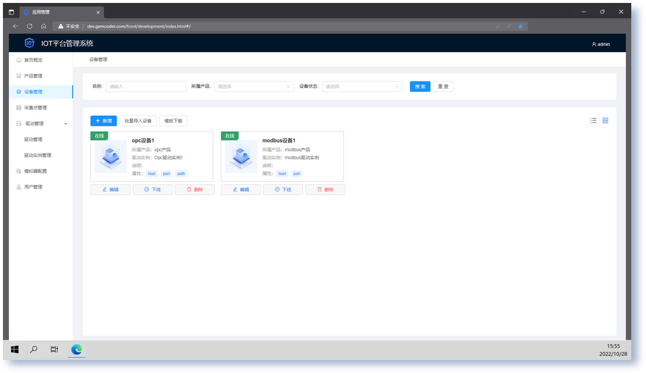Click the browser address bar URL
This screenshot has height=373, width=646.
click(x=139, y=26)
